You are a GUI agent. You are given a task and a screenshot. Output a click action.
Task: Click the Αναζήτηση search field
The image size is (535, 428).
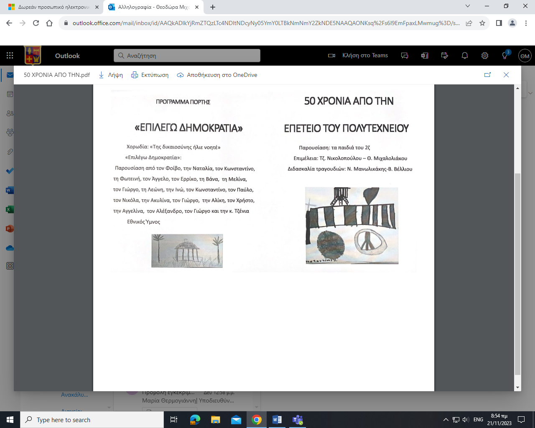(187, 56)
